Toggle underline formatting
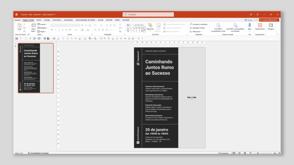 [59, 30]
